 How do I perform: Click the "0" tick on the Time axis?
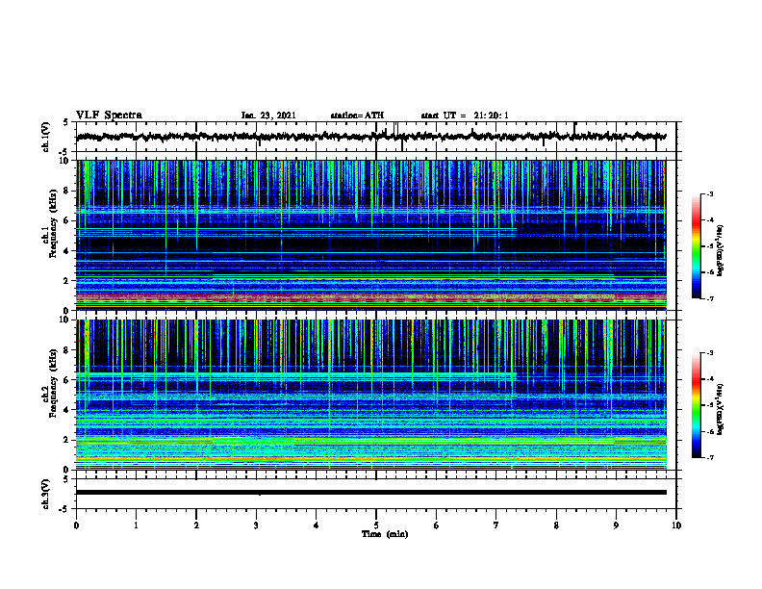[76, 525]
